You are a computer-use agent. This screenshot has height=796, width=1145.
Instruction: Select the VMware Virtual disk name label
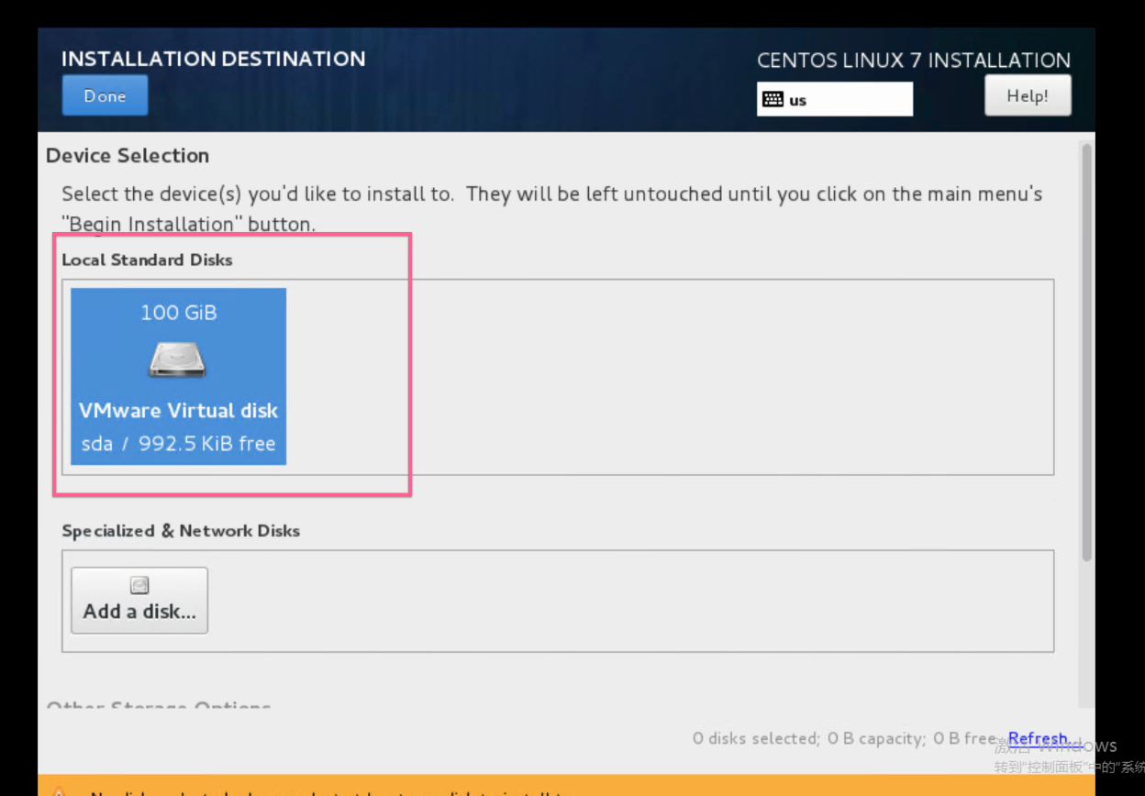click(x=178, y=410)
